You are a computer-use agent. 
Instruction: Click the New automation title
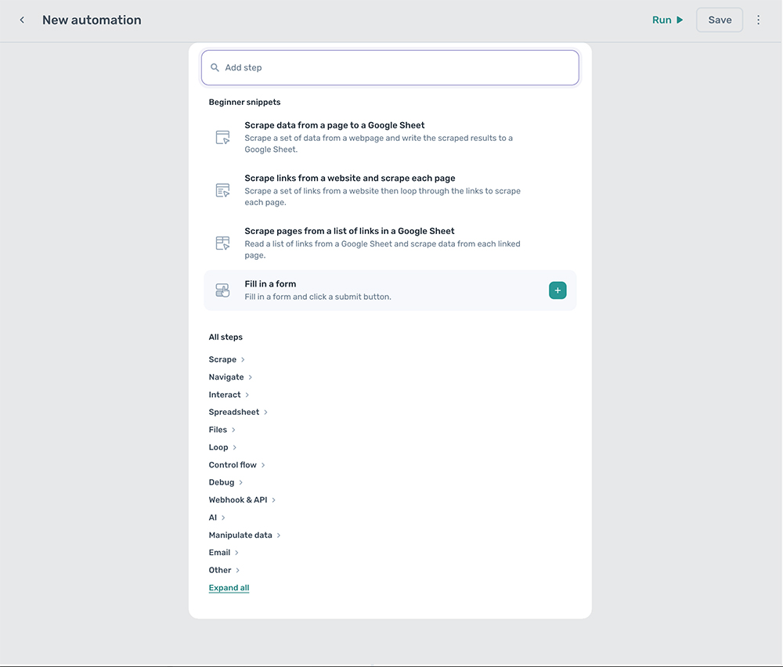[x=92, y=20]
